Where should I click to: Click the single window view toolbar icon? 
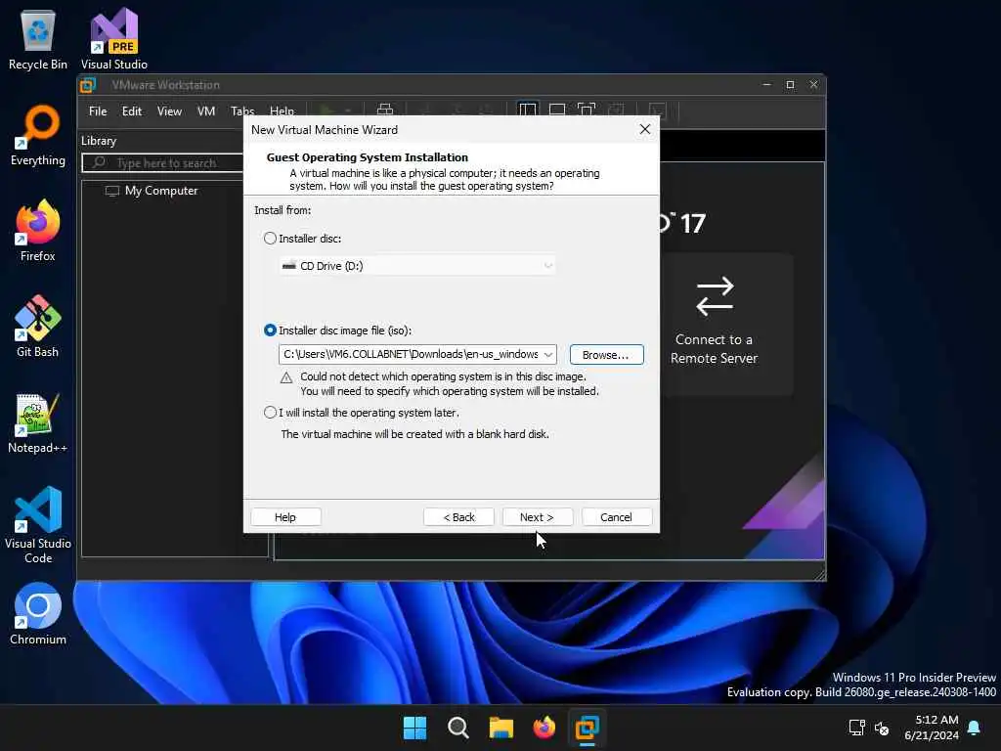pyautogui.click(x=556, y=110)
